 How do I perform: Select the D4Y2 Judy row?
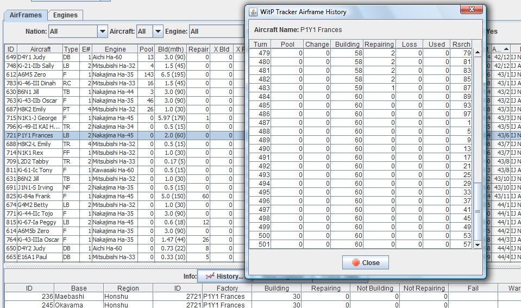pyautogui.click(x=124, y=248)
